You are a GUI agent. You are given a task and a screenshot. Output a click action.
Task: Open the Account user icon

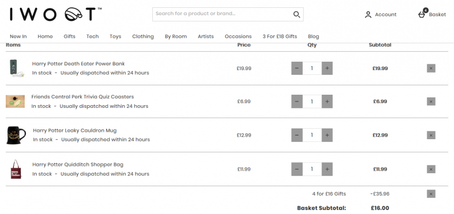[368, 15]
